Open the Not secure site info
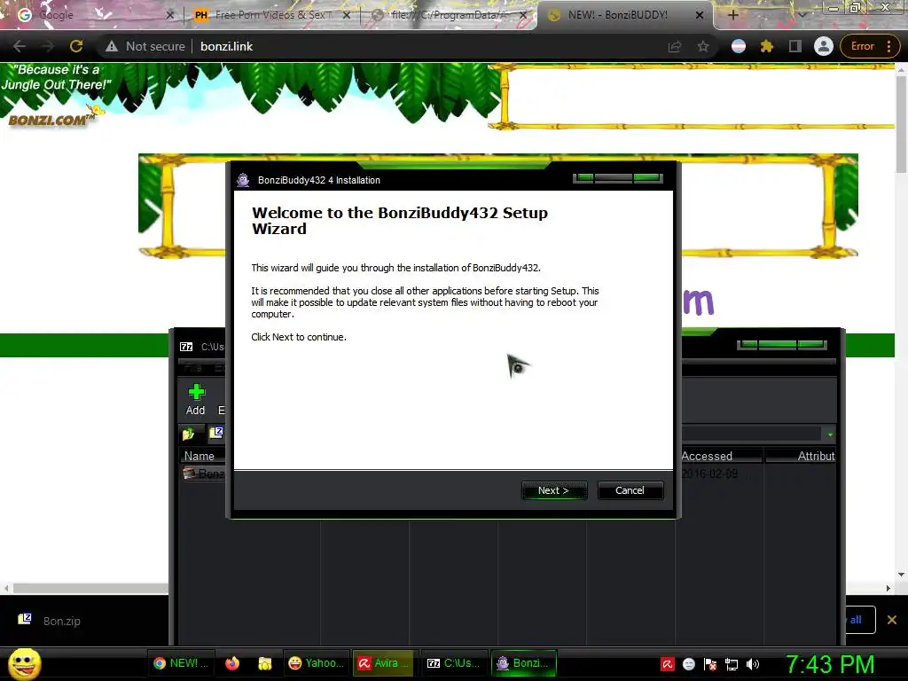 tap(145, 46)
